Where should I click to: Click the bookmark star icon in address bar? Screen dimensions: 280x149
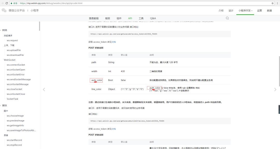(272, 3)
